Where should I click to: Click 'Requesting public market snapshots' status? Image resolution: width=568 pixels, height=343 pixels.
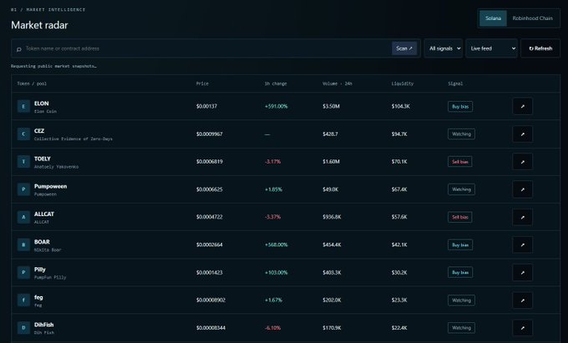tap(53, 66)
